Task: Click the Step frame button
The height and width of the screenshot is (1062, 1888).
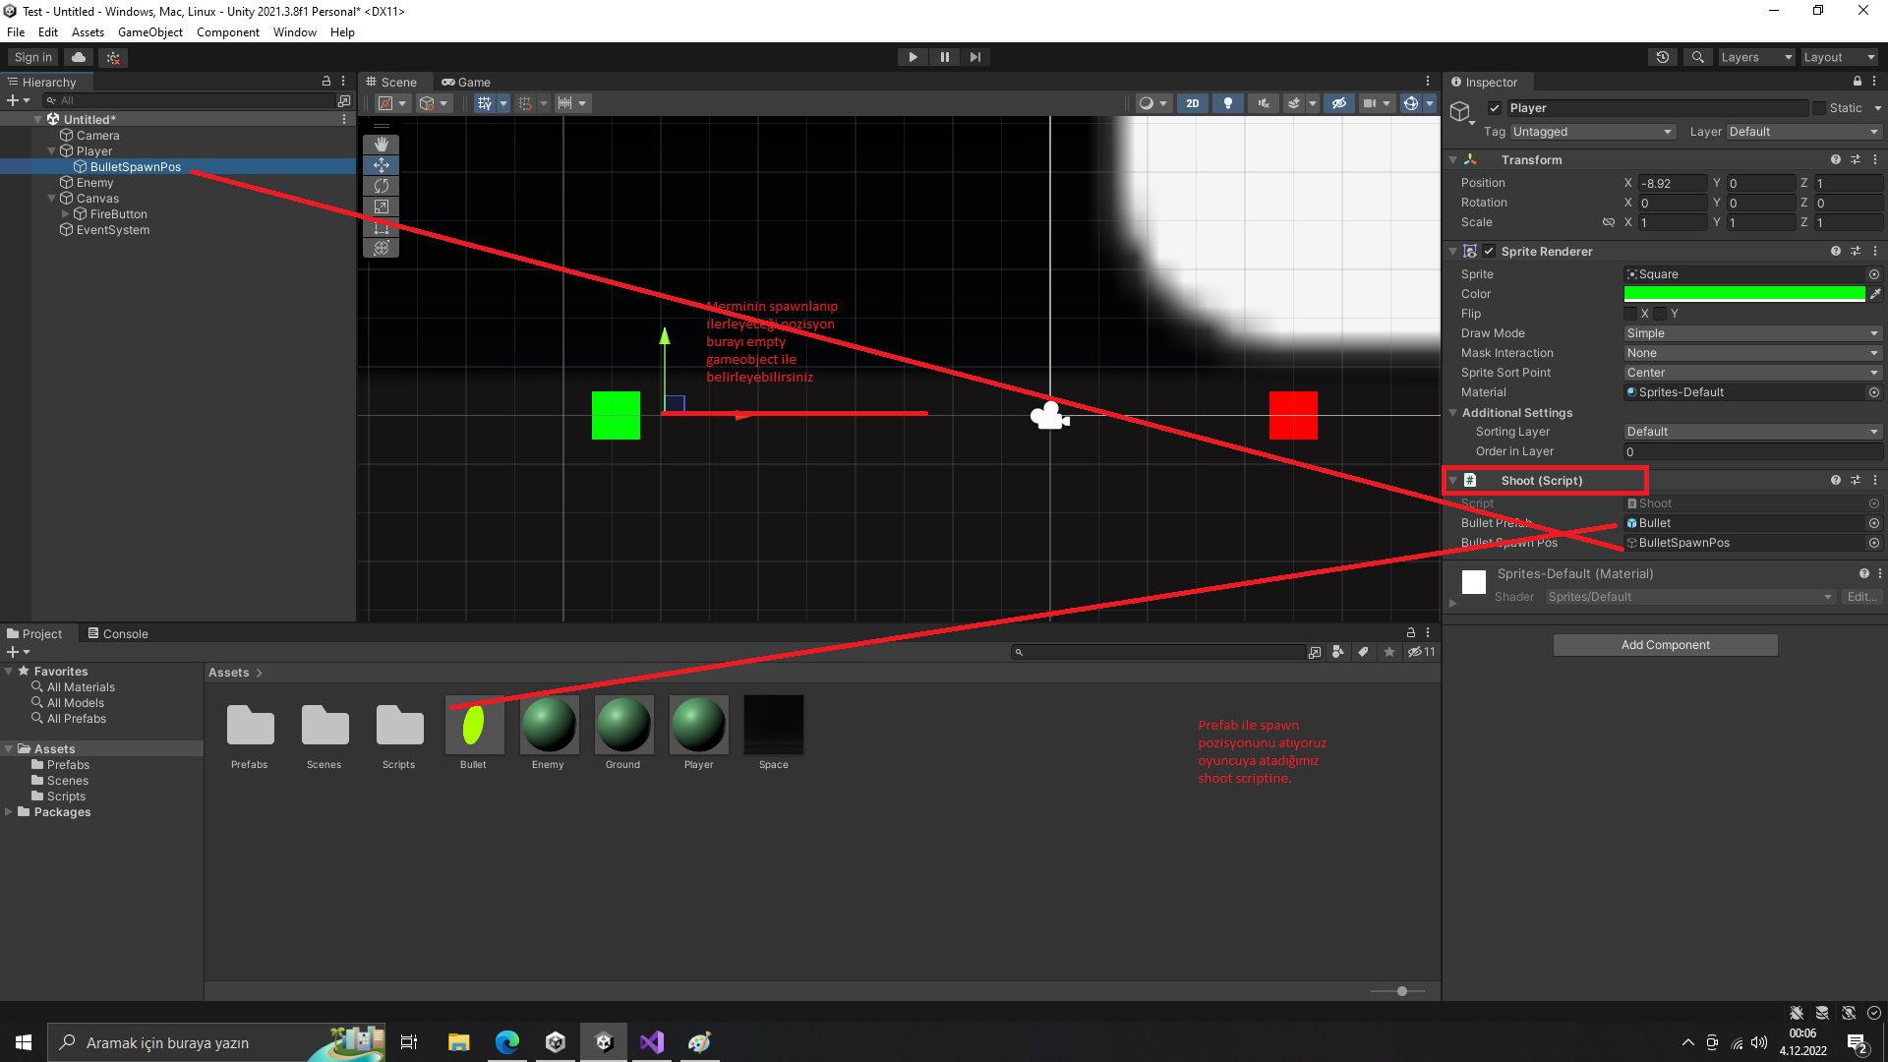Action: click(974, 57)
